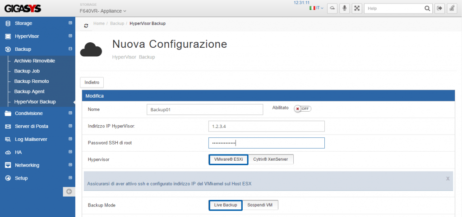Click the rightmost notes icon in top bar
Screen dimensions: 462x217
tap(452, 8)
